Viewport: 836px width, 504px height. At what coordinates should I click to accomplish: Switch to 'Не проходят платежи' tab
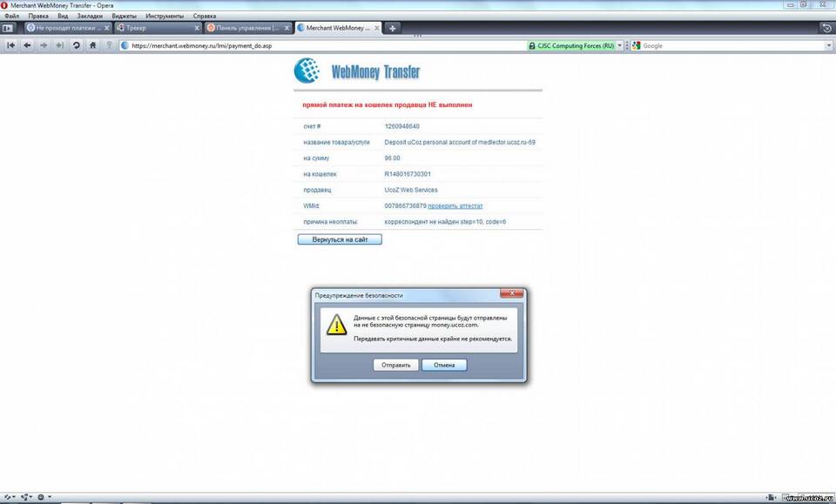[x=68, y=28]
